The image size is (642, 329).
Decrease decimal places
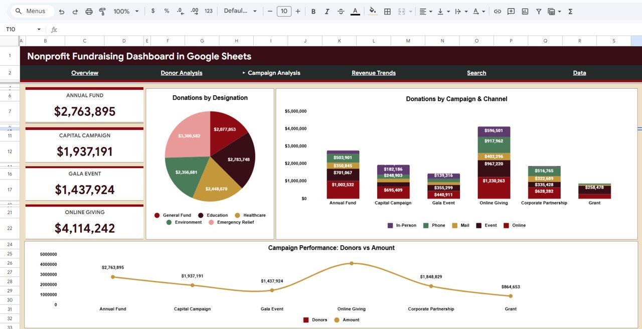pos(180,11)
